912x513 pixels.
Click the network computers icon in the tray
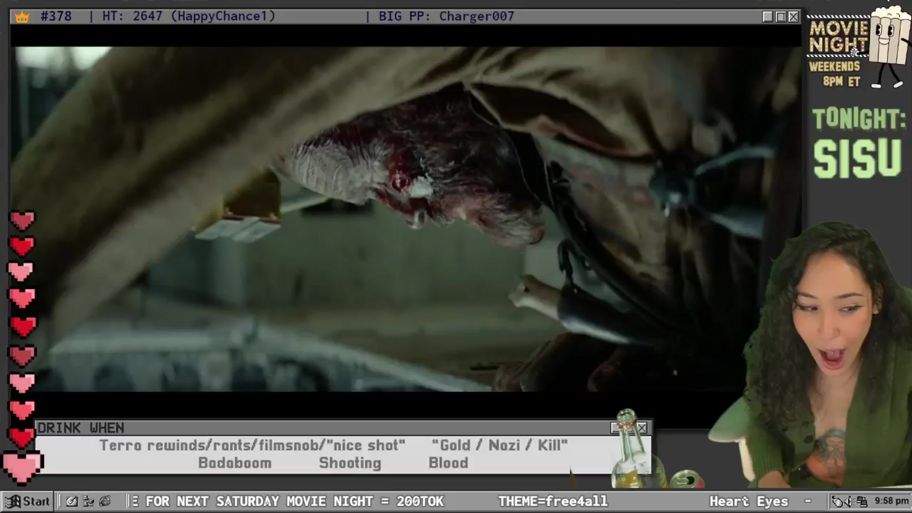click(862, 501)
